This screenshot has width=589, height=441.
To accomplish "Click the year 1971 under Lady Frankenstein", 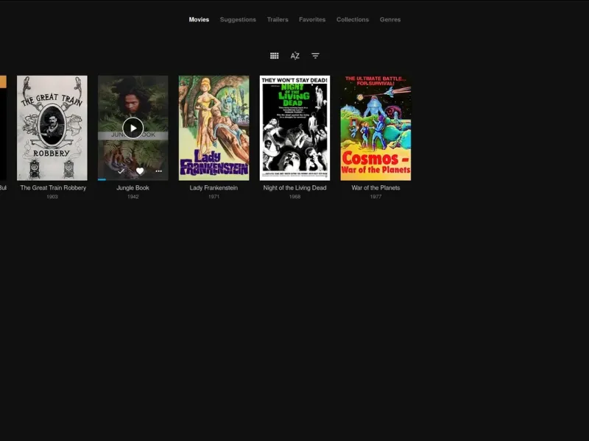I will (x=214, y=197).
